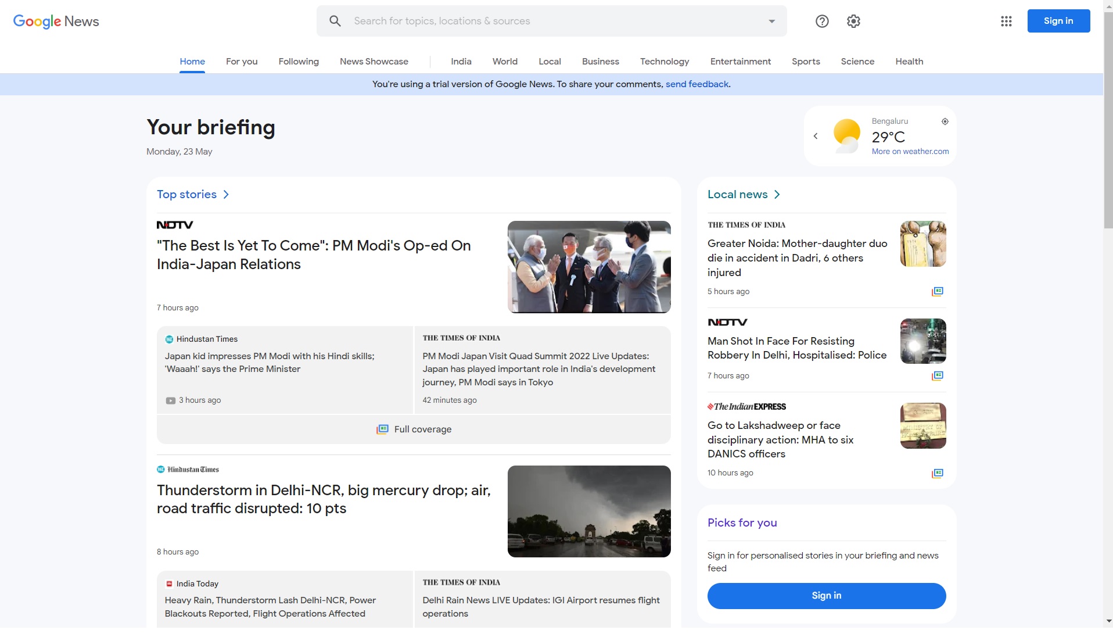Click NDTV logo in Local news
Viewport: 1113px width, 637px height.
click(x=727, y=322)
